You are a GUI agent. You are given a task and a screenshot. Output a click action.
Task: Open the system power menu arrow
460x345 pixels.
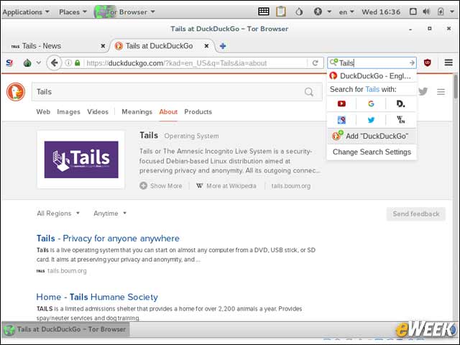(452, 11)
